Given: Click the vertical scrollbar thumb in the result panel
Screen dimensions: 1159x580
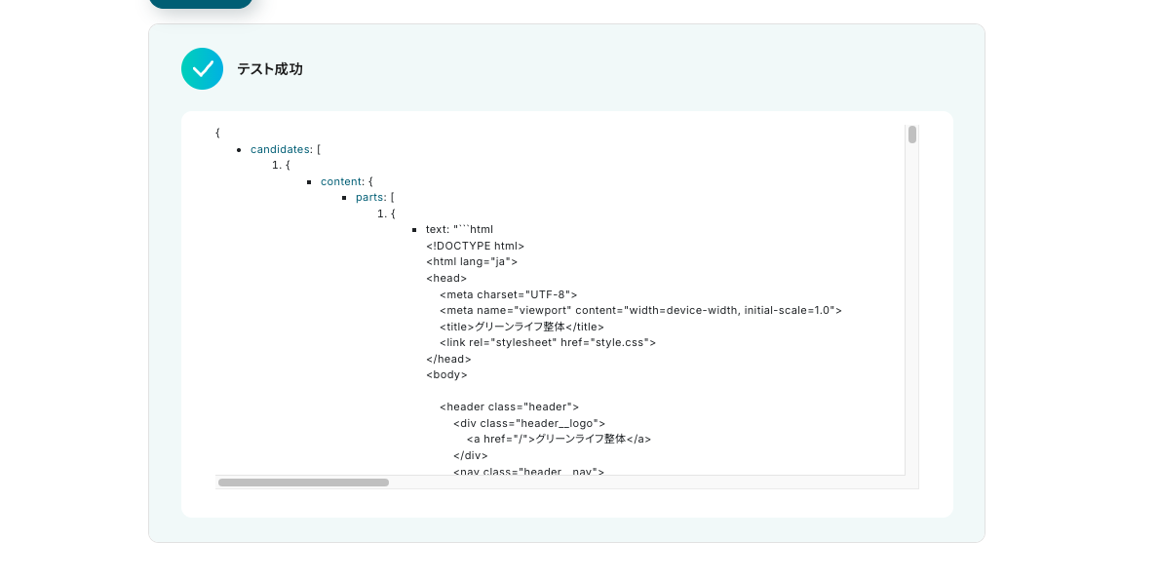Looking at the screenshot, I should [912, 135].
